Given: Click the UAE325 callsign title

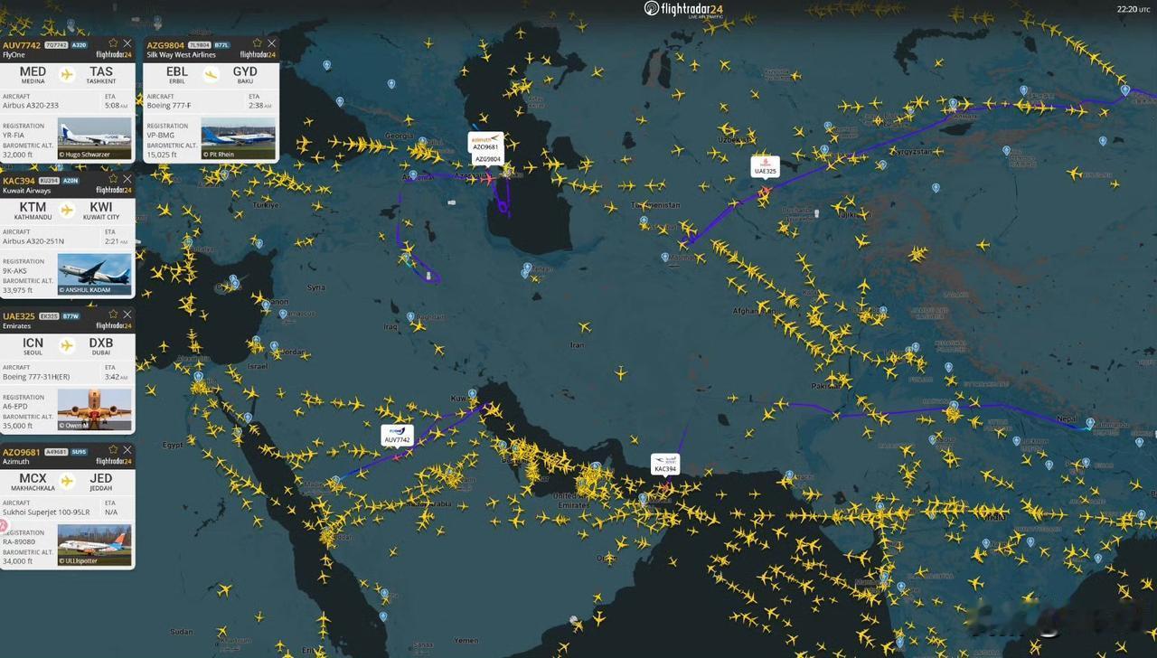Looking at the screenshot, I should pyautogui.click(x=19, y=316).
